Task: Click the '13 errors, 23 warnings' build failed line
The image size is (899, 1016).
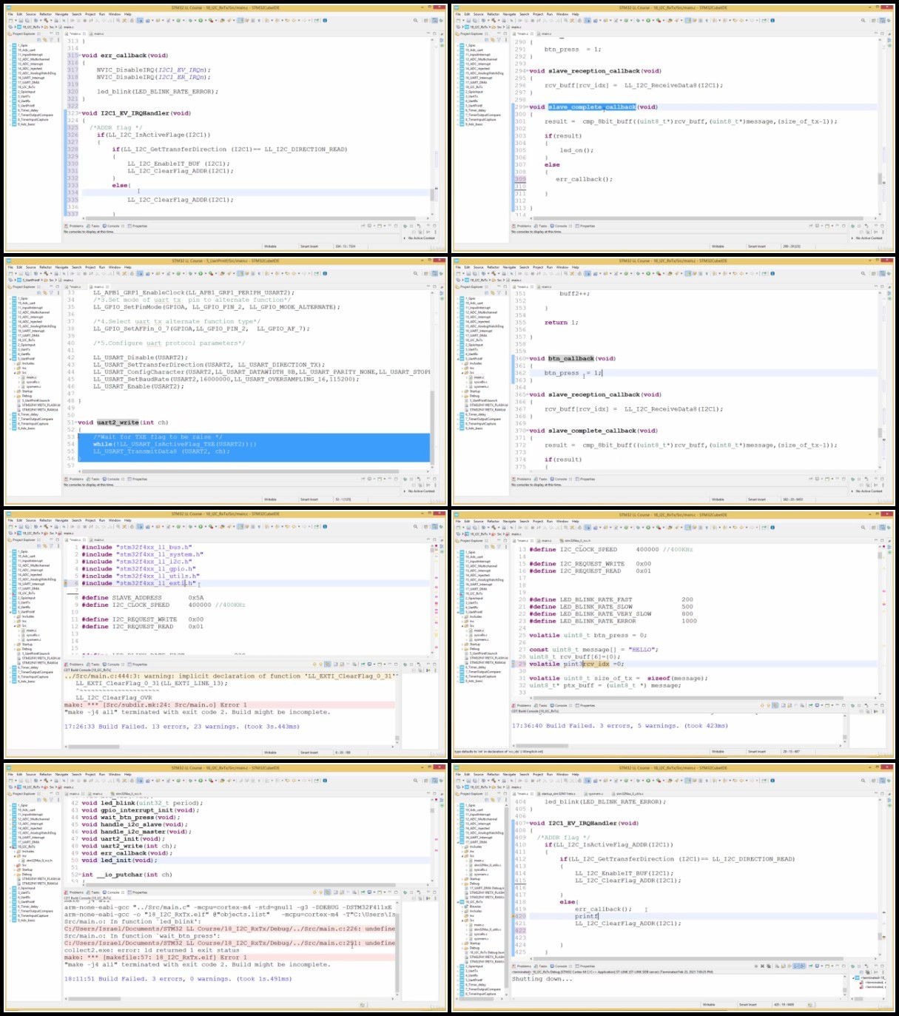Action: tap(182, 727)
